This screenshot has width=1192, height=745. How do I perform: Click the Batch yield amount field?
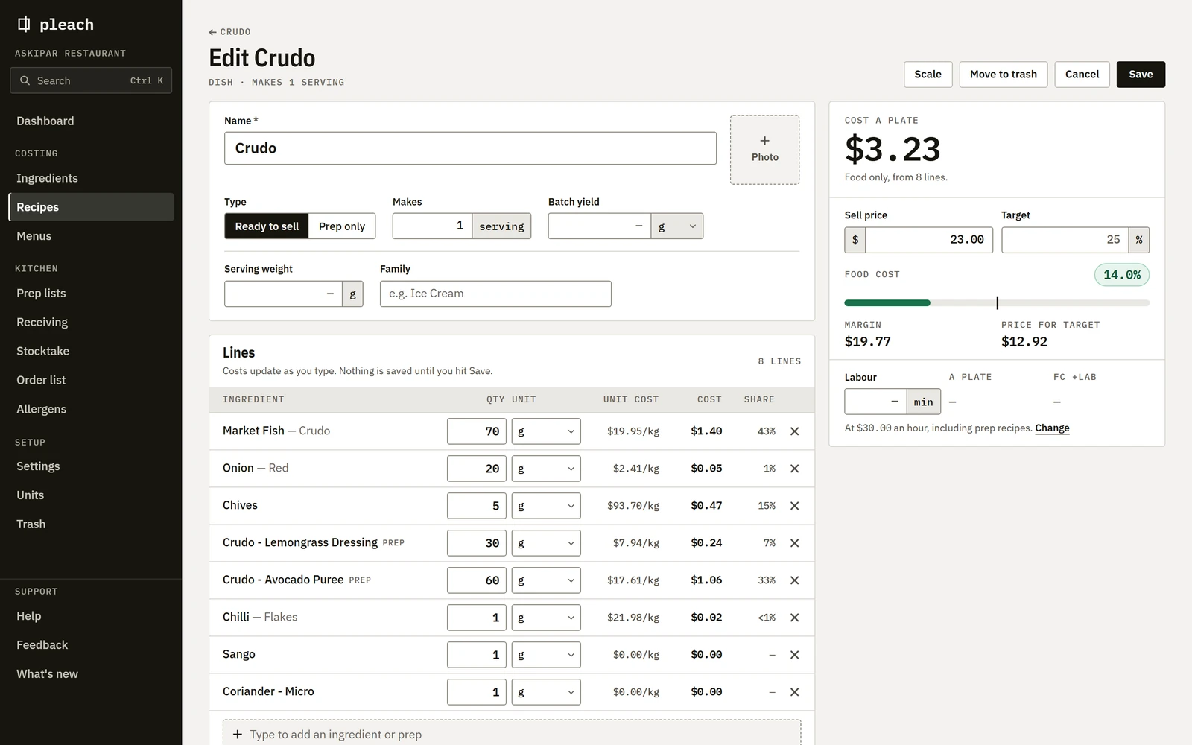(x=600, y=226)
